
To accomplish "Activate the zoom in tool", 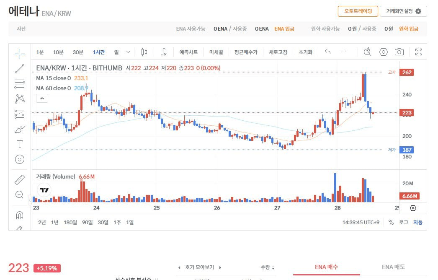I will pyautogui.click(x=20, y=194).
